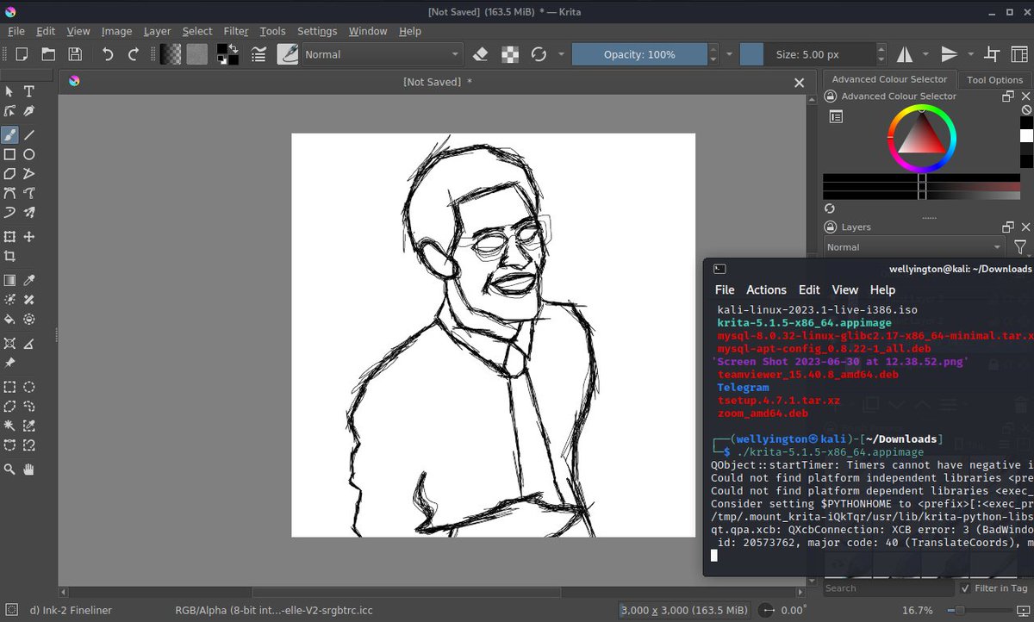
Task: Toggle wrap around mode
Action: click(992, 54)
